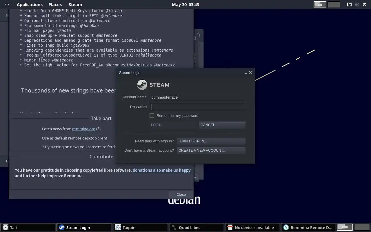Open the Steam app menu in top bar
The image size is (371, 232).
pos(75,4)
